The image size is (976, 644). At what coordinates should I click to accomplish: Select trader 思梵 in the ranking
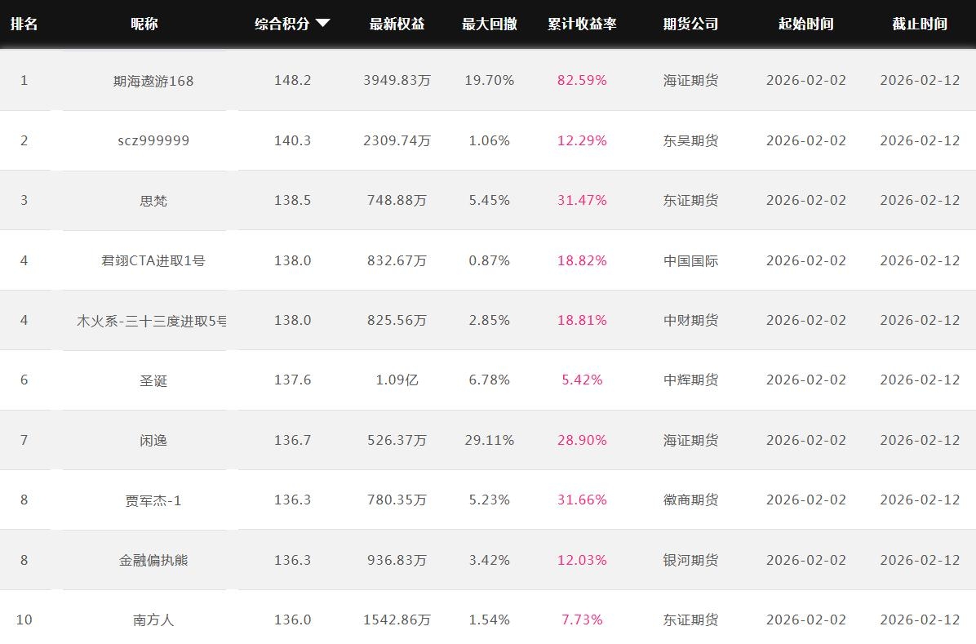[153, 201]
